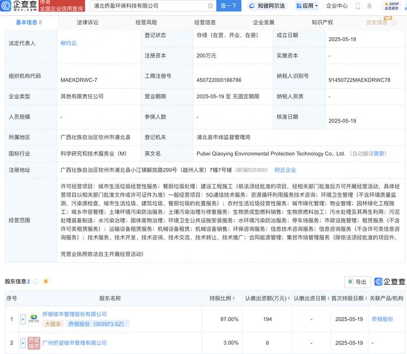This screenshot has height=354, width=407.
Task: Click organization code MAEKDRWC-7
Action: click(79, 80)
